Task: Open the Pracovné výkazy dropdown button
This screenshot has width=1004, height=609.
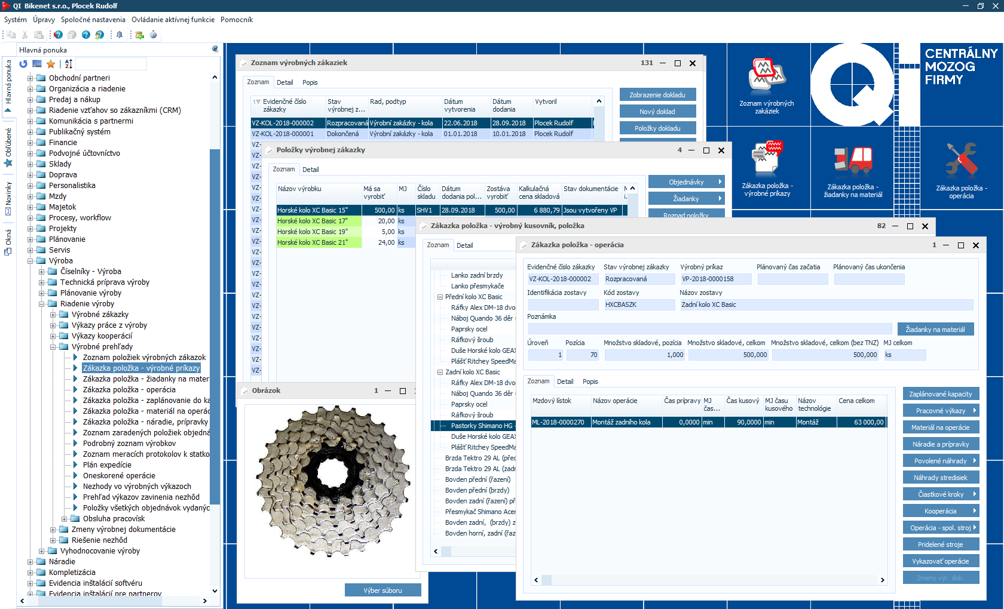Action: (x=941, y=411)
